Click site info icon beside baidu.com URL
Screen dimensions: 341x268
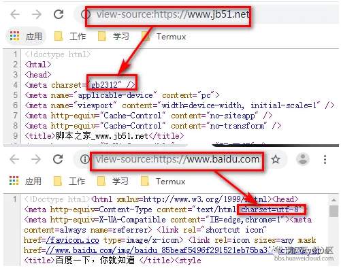[x=84, y=159]
